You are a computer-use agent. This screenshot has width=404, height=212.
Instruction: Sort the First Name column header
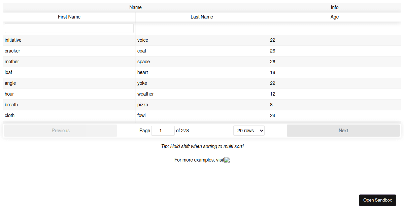pyautogui.click(x=69, y=17)
